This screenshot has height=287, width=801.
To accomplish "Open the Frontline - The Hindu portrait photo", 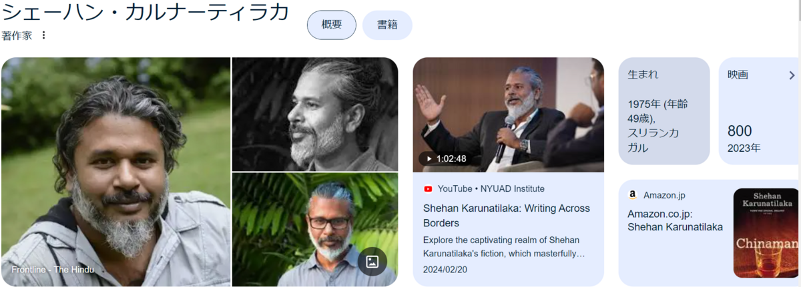I will (115, 172).
